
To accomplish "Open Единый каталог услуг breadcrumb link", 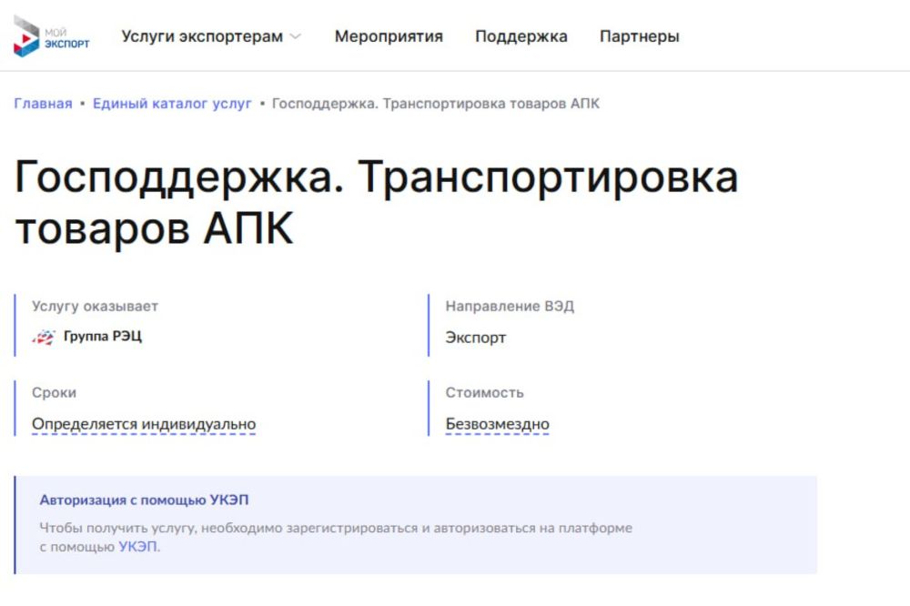I will tap(172, 103).
